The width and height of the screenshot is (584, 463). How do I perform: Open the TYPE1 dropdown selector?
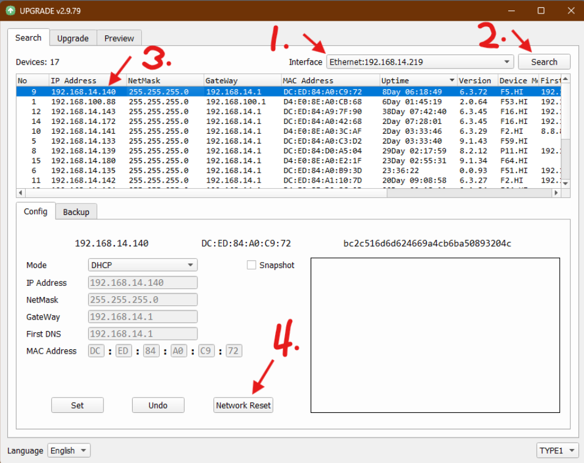pos(556,451)
